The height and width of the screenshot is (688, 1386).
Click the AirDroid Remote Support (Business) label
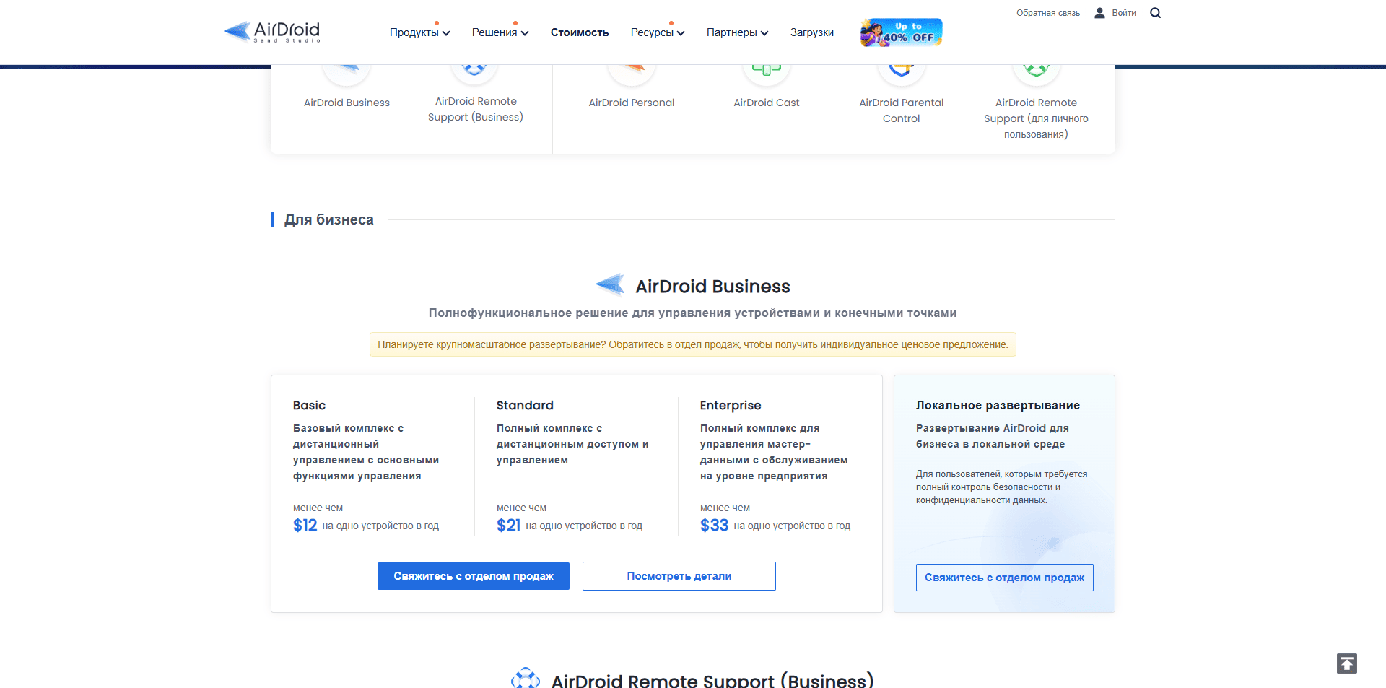click(x=476, y=109)
